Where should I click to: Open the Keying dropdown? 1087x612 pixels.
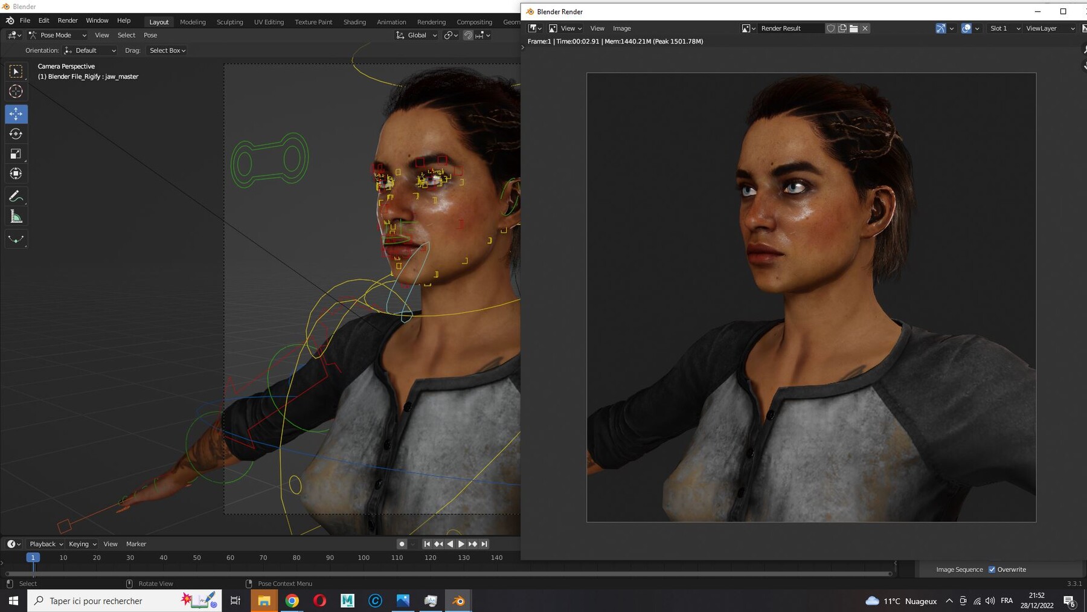82,544
